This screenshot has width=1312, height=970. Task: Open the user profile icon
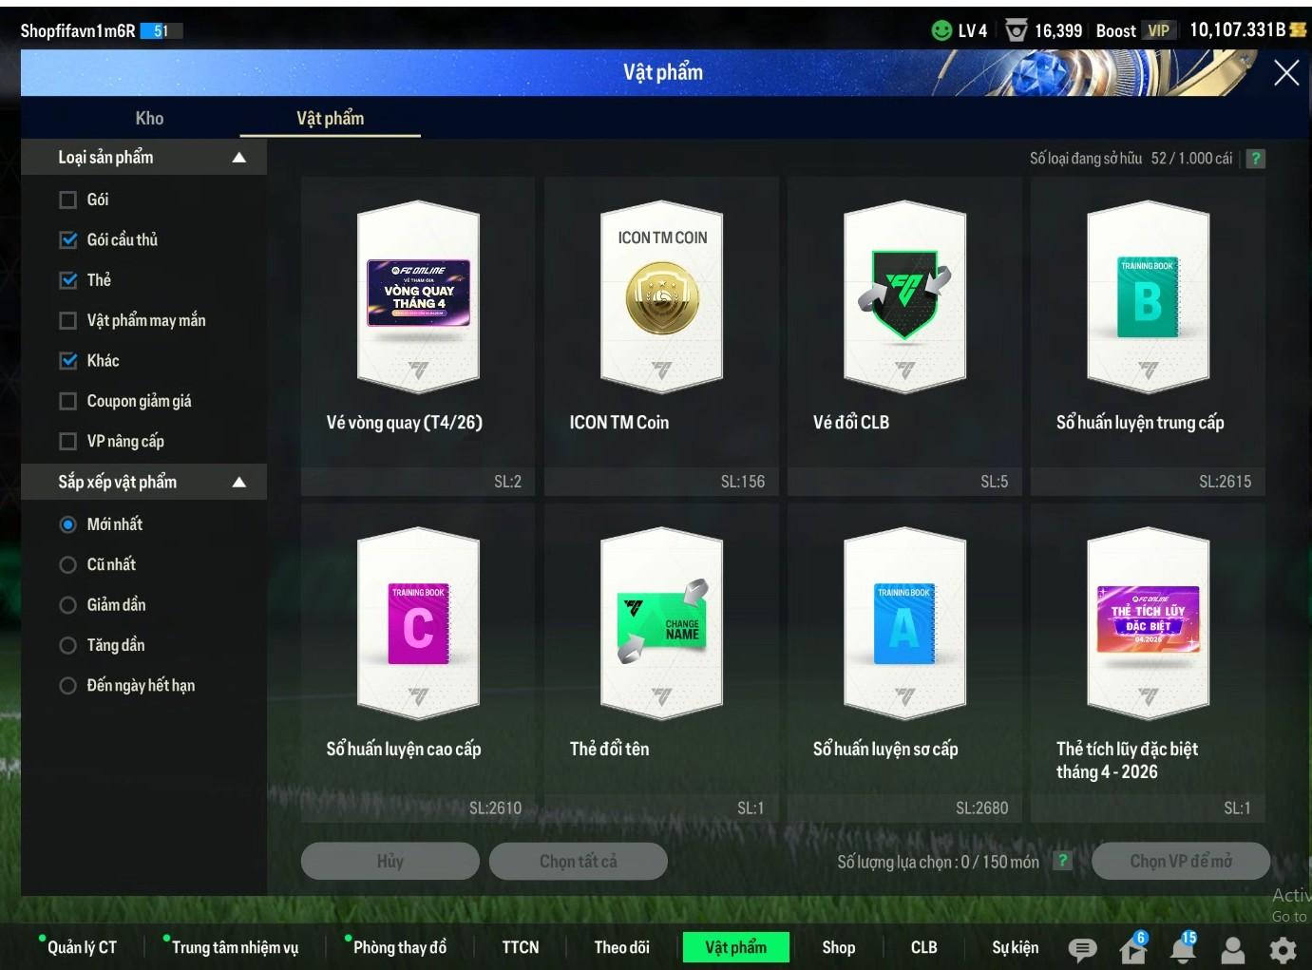click(1233, 948)
